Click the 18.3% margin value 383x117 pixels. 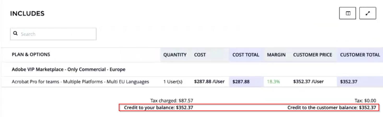[273, 82]
